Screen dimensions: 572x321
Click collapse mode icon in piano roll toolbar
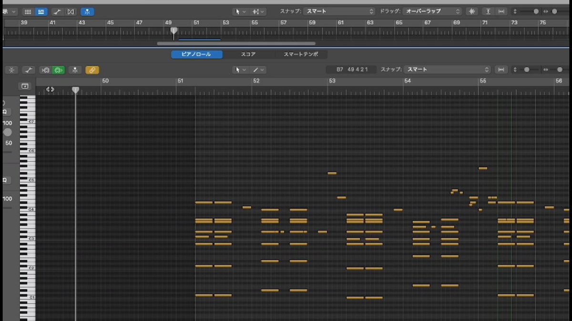coord(12,70)
